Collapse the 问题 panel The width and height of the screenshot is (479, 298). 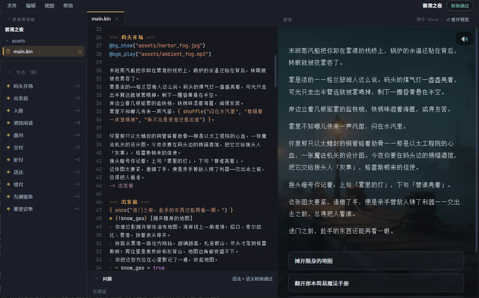point(96,279)
